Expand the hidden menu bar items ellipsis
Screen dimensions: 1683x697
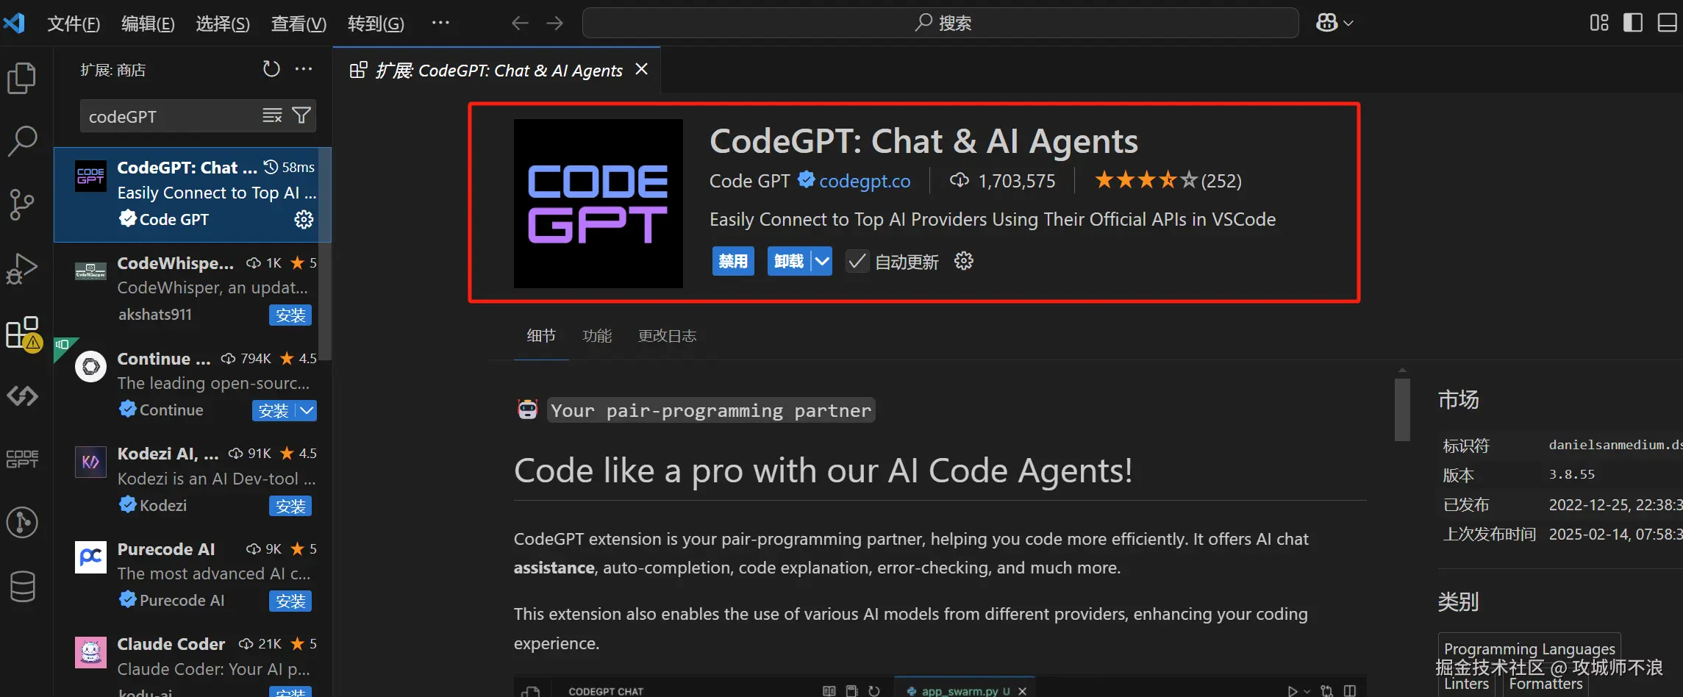point(440,23)
